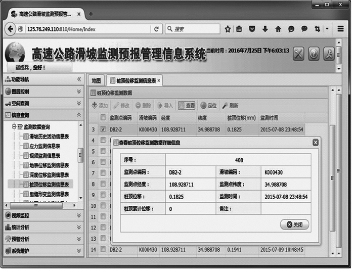Click the 导入 import toolbar button
354x270 pixels.
click(165, 106)
